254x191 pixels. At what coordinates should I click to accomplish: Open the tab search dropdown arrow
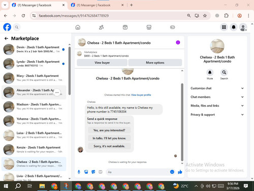click(5, 5)
